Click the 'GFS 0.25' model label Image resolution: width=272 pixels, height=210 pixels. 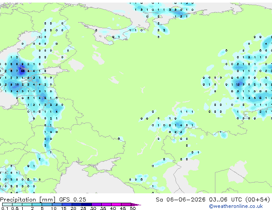[x=73, y=200]
